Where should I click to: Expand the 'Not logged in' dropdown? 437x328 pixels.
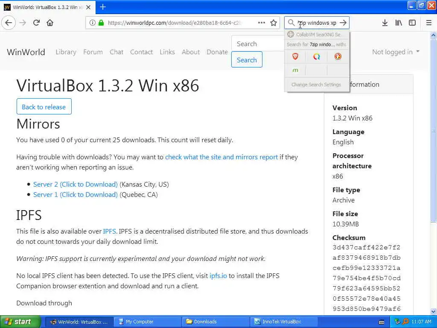pos(396,52)
